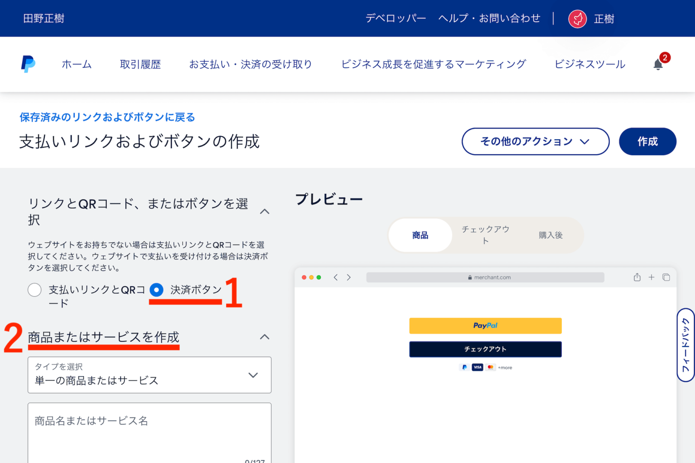Switch to the チェックアウト preview tab
Image resolution: width=695 pixels, height=463 pixels.
click(485, 235)
